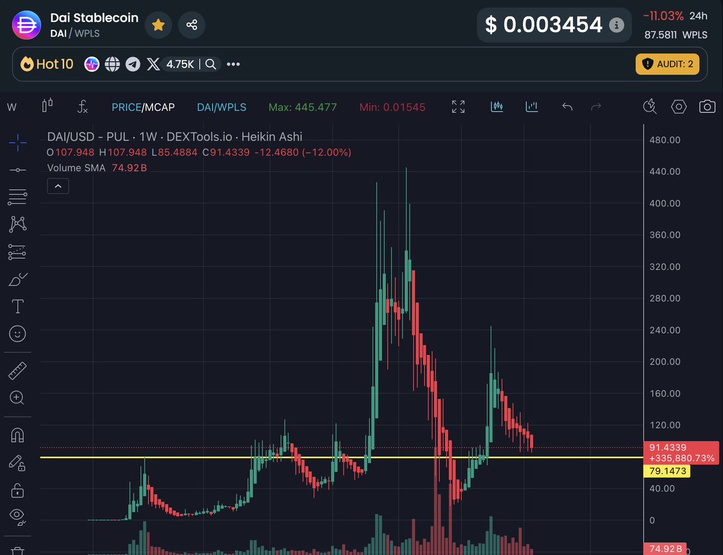Viewport: 723px width, 555px height.
Task: Open the candlestick chart style menu
Action: 47,107
